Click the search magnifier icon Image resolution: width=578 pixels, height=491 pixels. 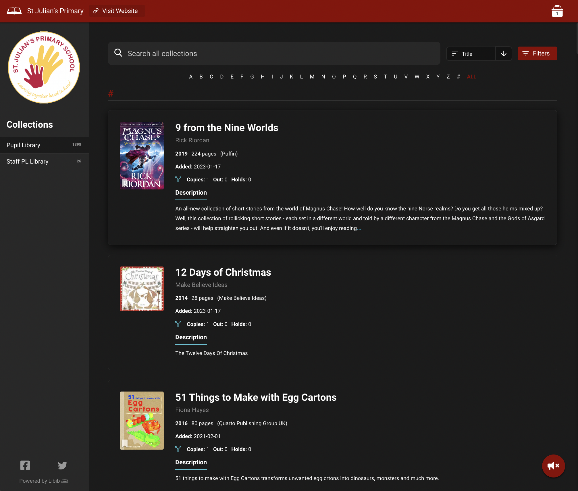click(118, 53)
